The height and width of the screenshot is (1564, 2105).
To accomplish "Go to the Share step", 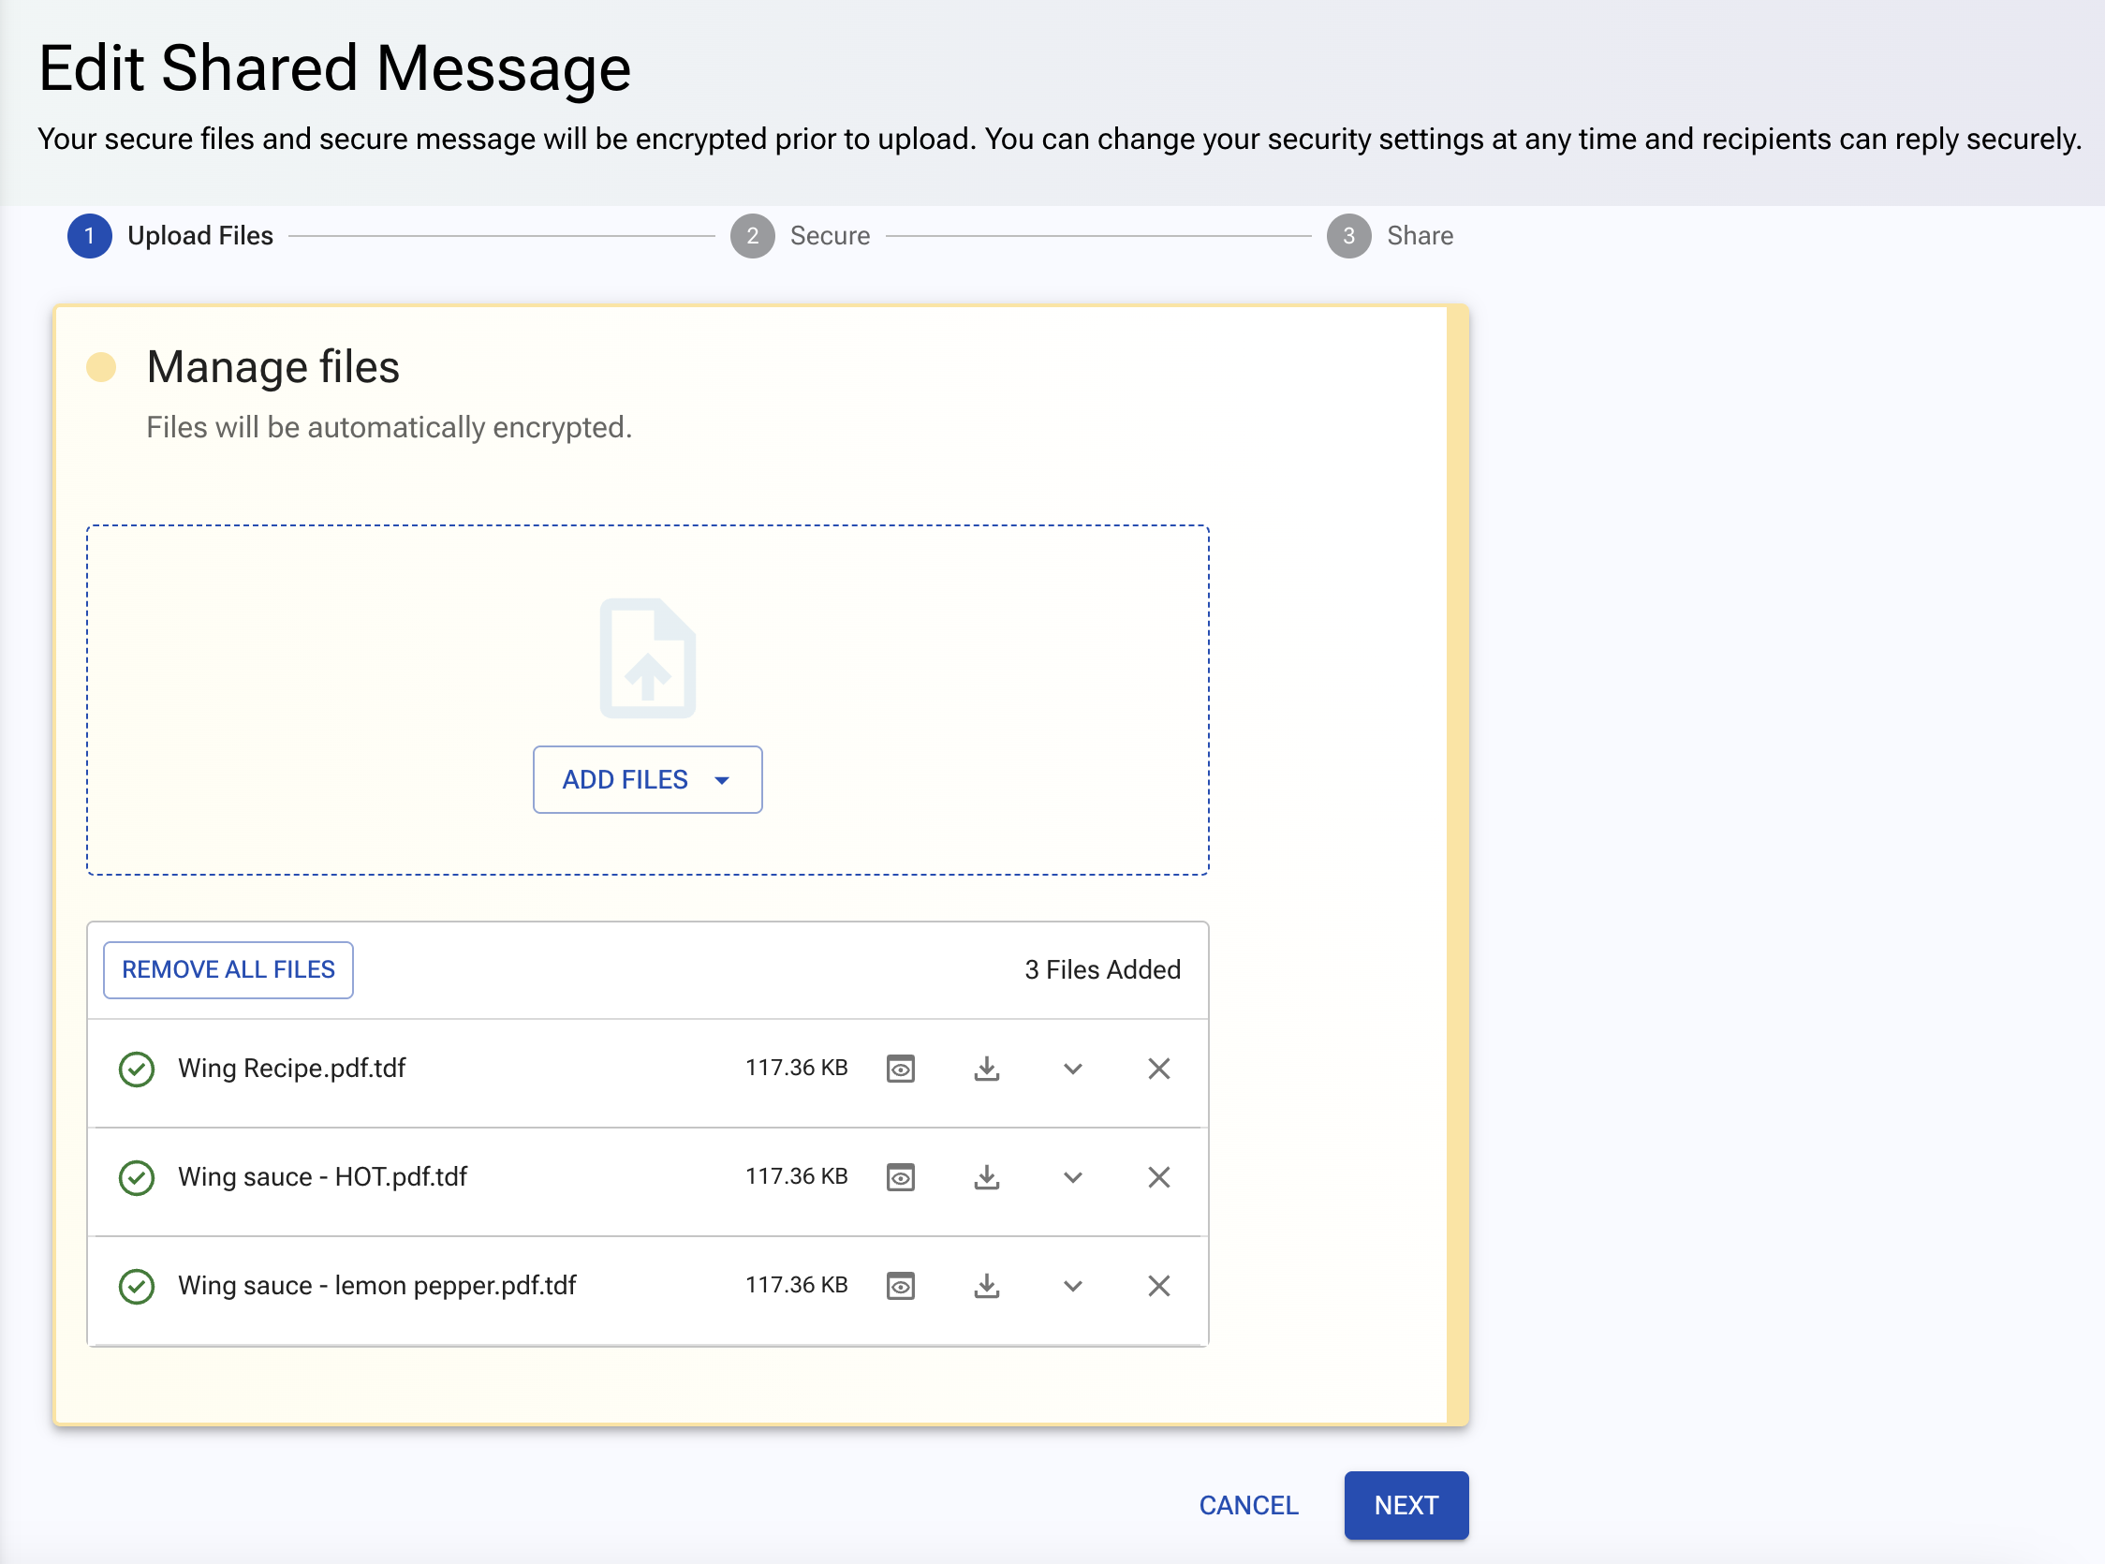I will click(x=1390, y=236).
